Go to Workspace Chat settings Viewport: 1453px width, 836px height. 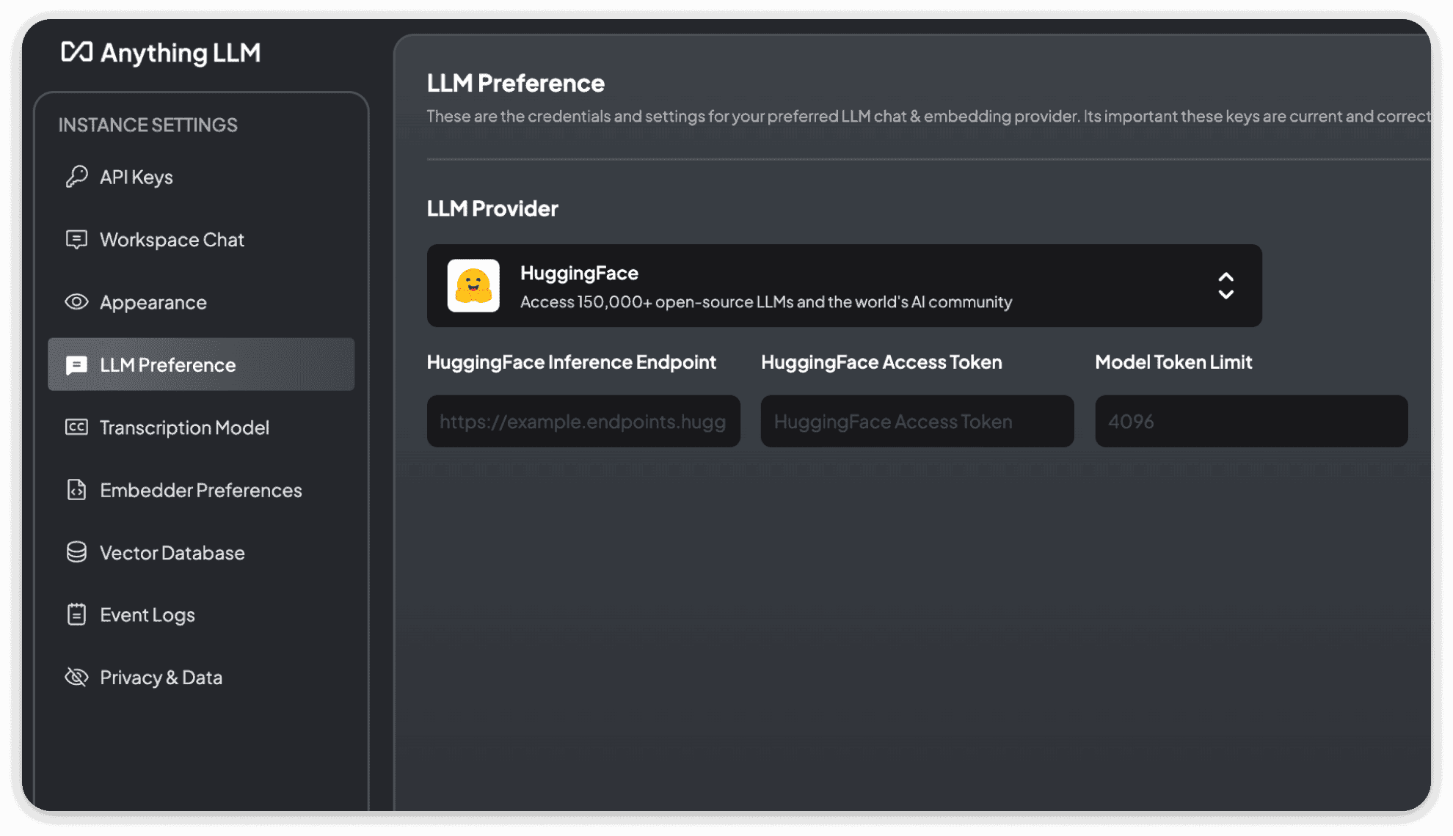pyautogui.click(x=201, y=240)
